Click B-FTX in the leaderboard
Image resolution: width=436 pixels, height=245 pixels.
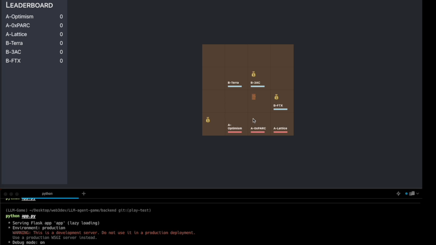tap(13, 61)
